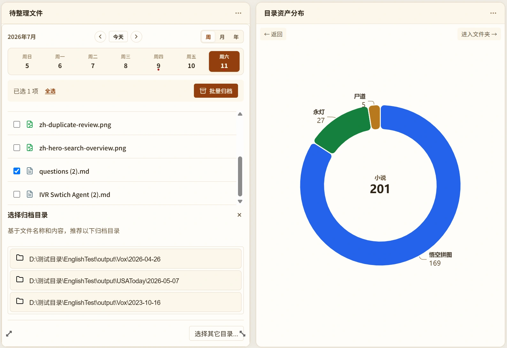Image resolution: width=507 pixels, height=348 pixels.
Task: Click the document icon of IVR Swtich Agent (2).md
Action: tap(30, 194)
